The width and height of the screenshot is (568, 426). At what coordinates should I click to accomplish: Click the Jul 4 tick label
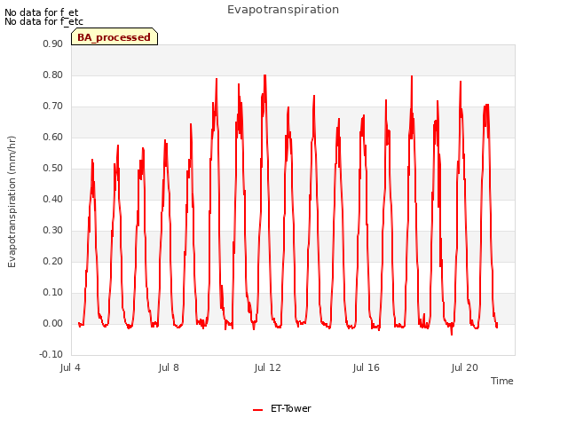70,368
